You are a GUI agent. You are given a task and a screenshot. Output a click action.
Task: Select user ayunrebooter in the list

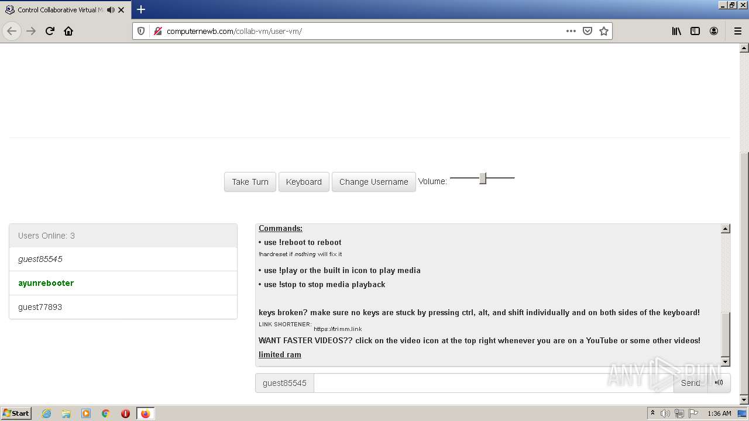123,283
